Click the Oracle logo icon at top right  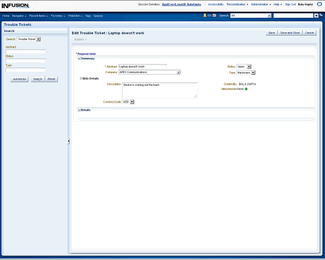[320, 4]
